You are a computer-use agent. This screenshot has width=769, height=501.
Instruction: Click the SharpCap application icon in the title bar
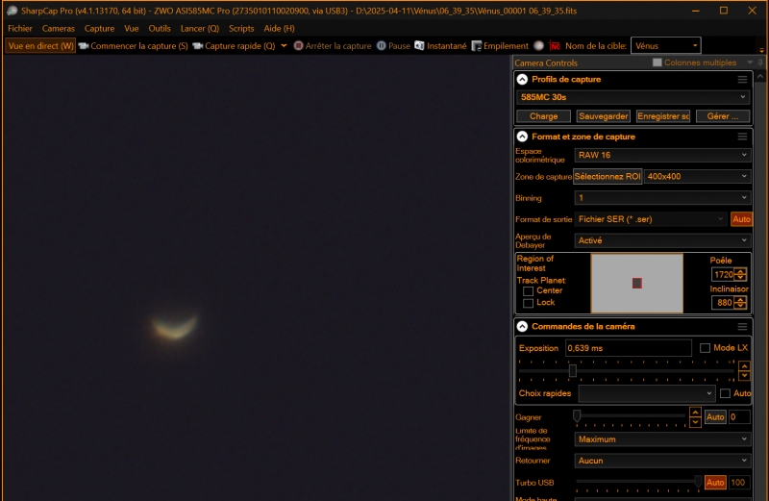pyautogui.click(x=12, y=11)
